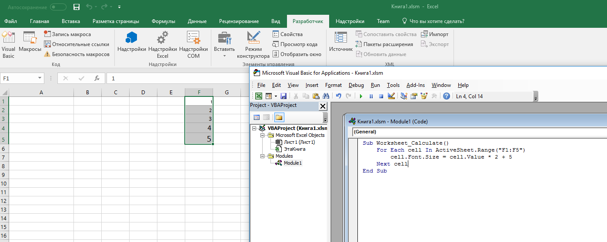607x242 pixels.
Task: Open the Visual Basic editor from the ribbon
Action: pyautogui.click(x=8, y=45)
